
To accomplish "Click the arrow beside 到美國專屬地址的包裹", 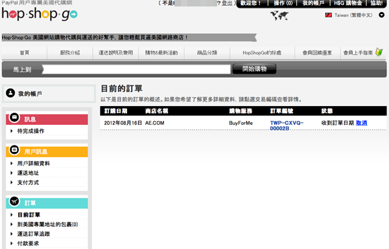I will [x=12, y=224].
